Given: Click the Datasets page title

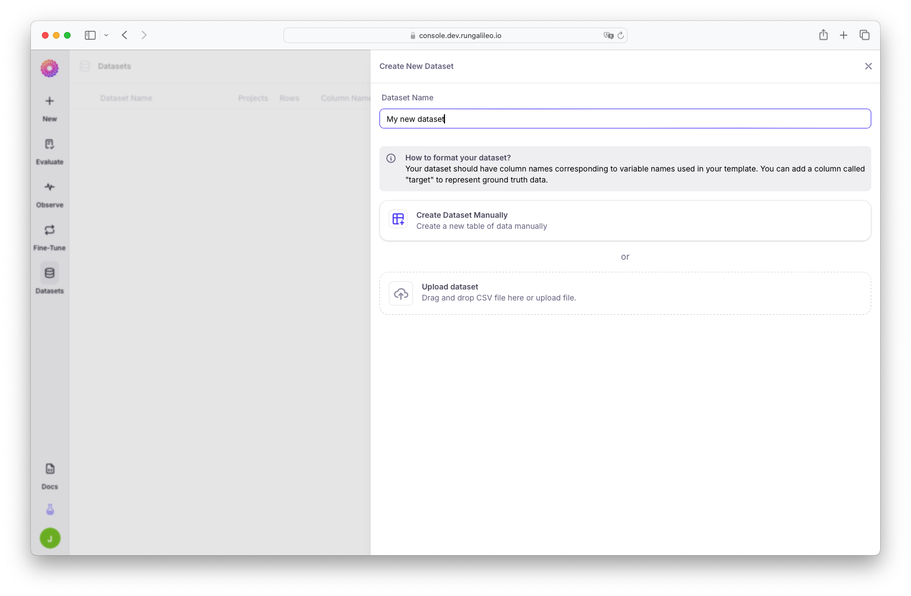Looking at the screenshot, I should pyautogui.click(x=115, y=66).
